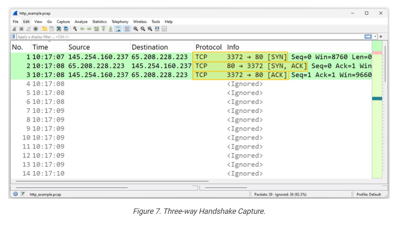The width and height of the screenshot is (400, 225).
Task: Open the display filter history dropdown arrow
Action: click(x=375, y=37)
